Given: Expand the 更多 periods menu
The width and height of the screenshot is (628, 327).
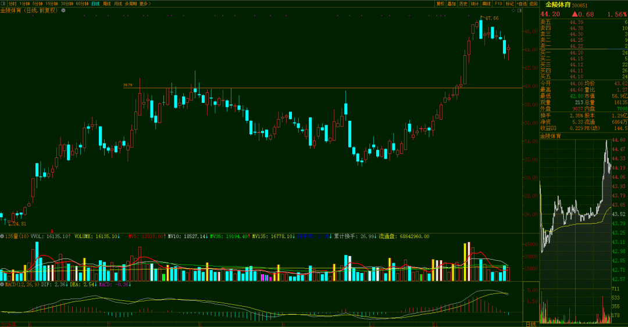Looking at the screenshot, I should 145,3.
